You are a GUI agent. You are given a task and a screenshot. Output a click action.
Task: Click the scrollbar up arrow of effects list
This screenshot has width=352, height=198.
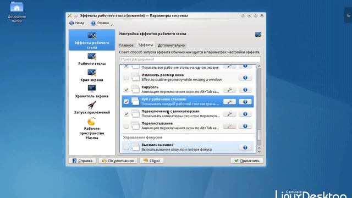click(259, 67)
